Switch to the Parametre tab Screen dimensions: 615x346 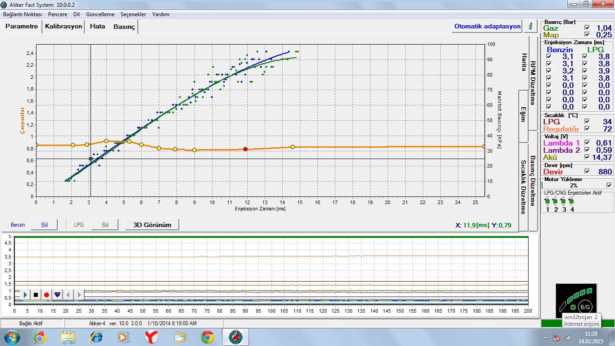point(22,27)
